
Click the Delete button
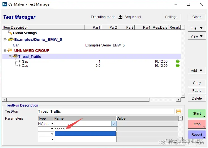pos(197,98)
